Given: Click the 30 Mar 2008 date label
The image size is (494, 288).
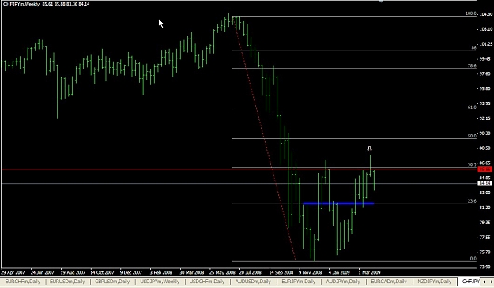Looking at the screenshot, I should click(x=191, y=272).
